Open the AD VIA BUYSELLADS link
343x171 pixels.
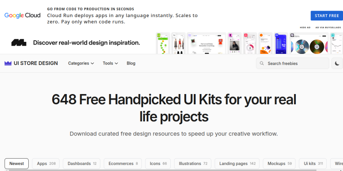pos(328,27)
